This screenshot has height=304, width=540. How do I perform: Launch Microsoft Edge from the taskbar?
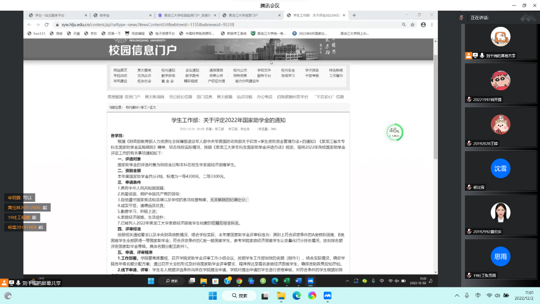(296, 295)
